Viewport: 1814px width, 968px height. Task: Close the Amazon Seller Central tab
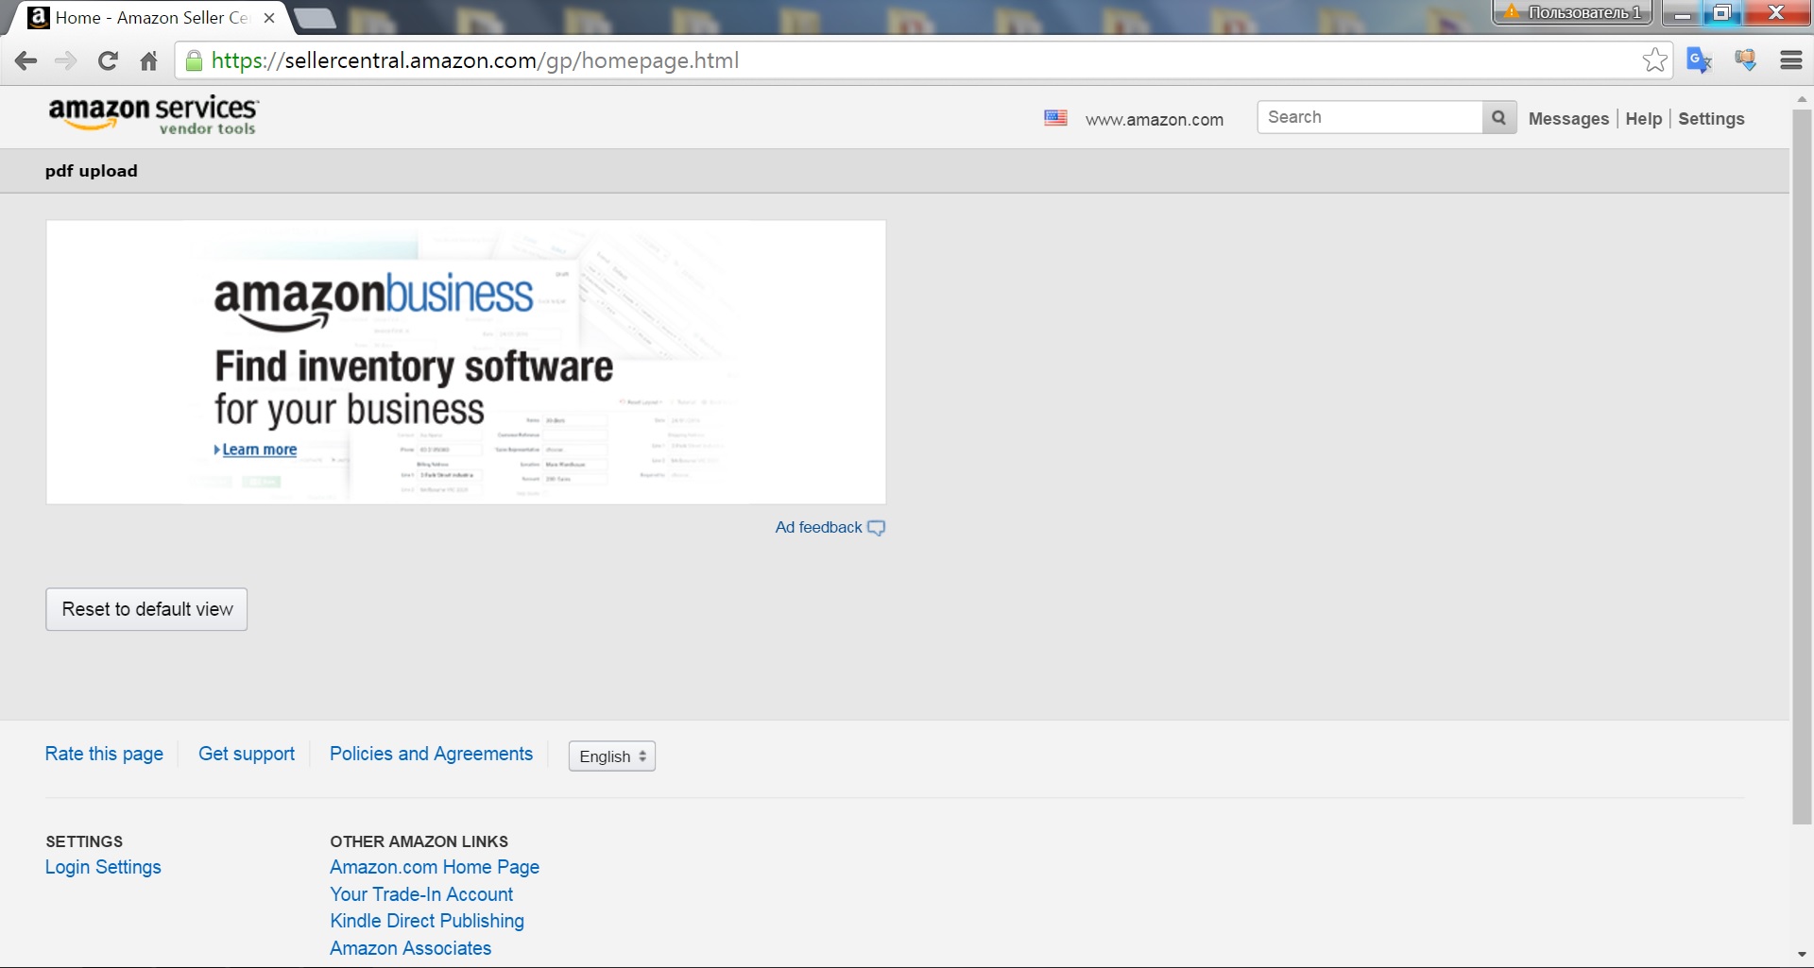click(269, 18)
